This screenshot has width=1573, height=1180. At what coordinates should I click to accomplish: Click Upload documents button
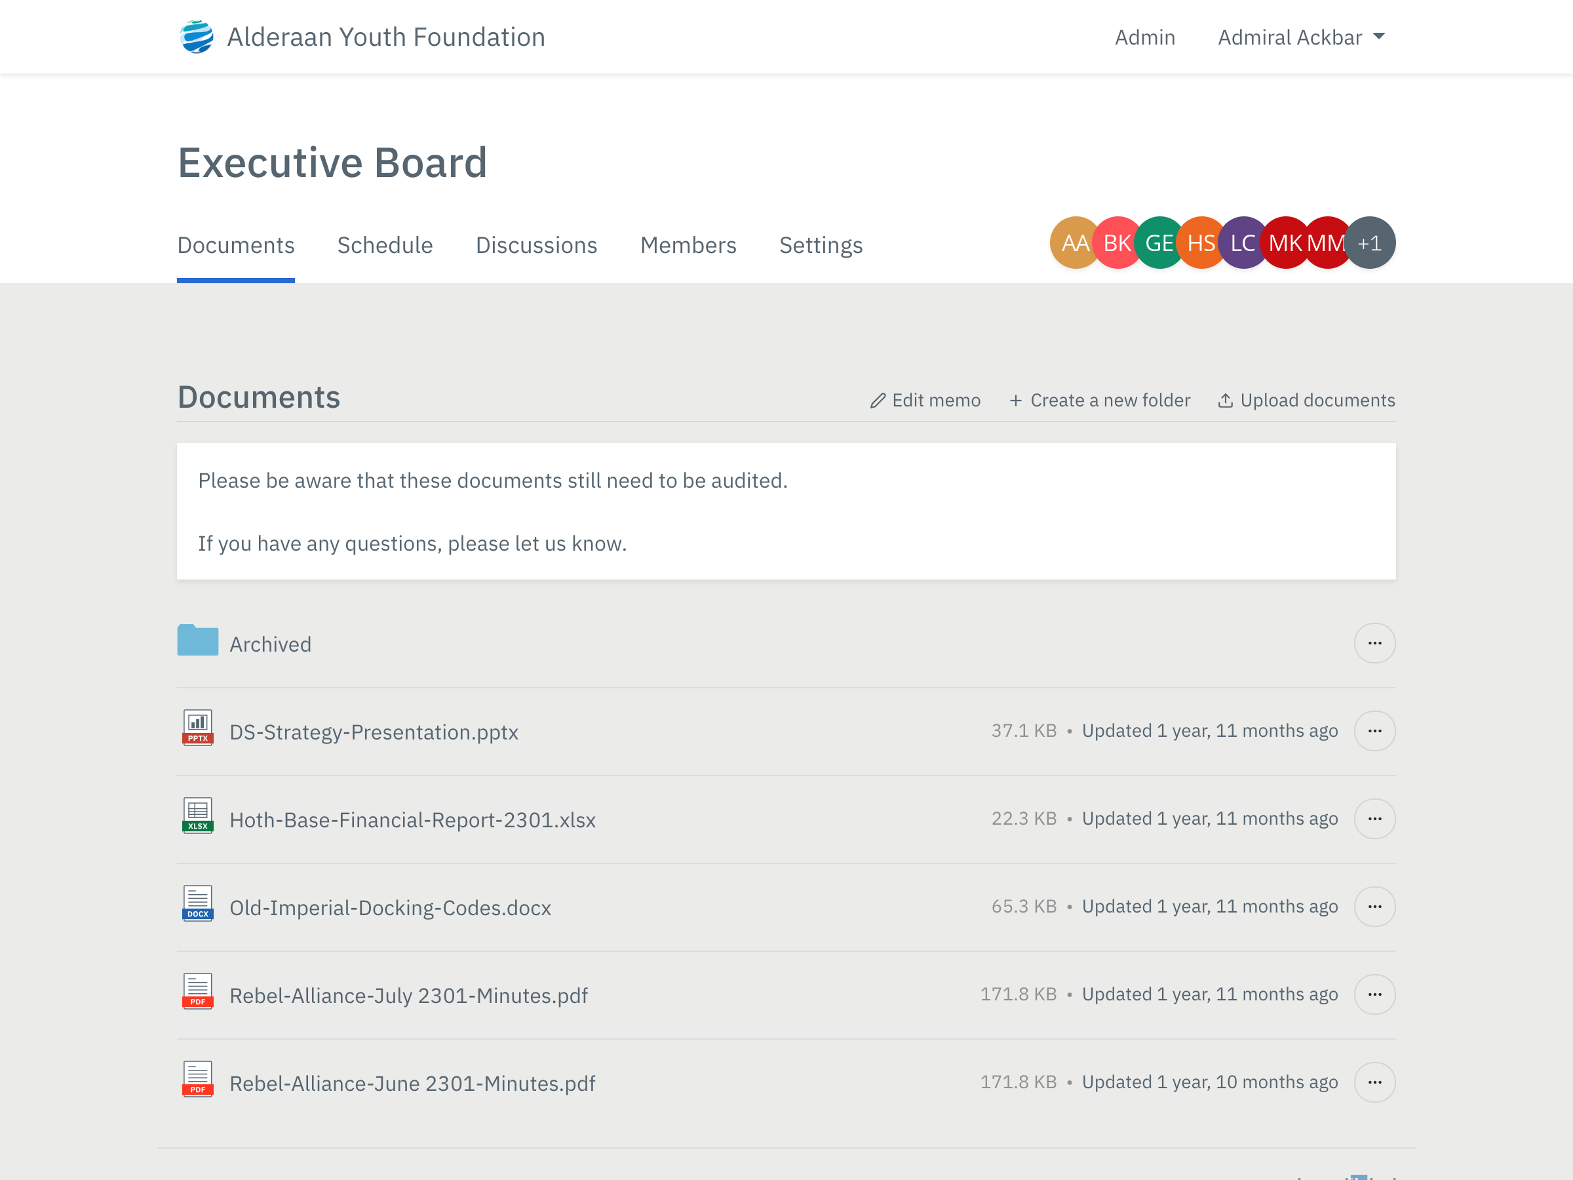pos(1306,401)
